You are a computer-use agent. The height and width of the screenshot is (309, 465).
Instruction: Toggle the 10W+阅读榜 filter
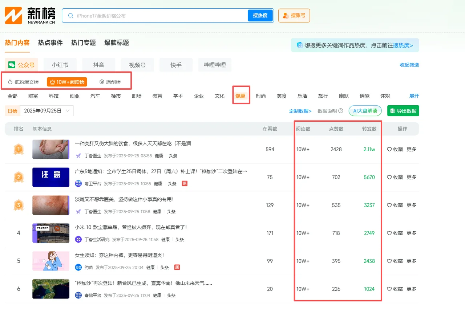[67, 82]
